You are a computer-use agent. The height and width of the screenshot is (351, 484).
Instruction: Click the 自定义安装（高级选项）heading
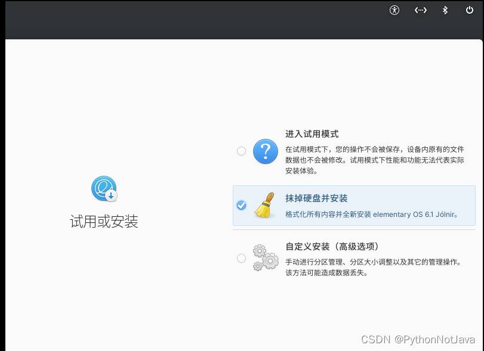click(x=332, y=247)
